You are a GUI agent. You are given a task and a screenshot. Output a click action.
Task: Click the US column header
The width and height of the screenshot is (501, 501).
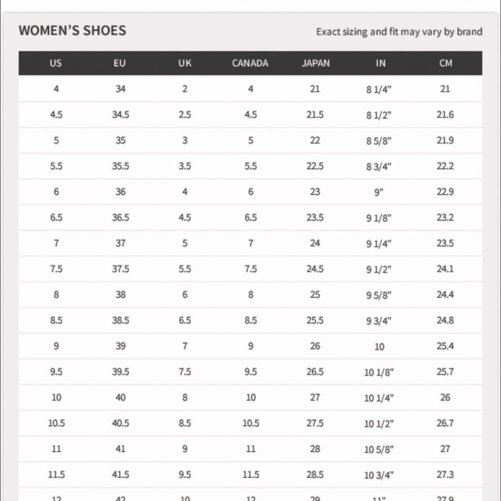pos(56,63)
